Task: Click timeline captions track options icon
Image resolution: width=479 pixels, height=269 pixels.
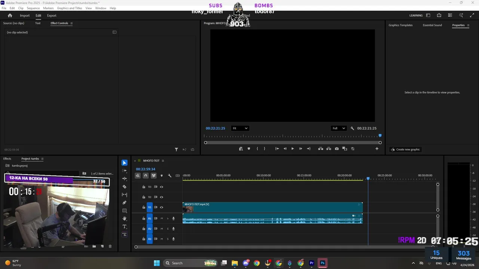Action: click(x=178, y=176)
